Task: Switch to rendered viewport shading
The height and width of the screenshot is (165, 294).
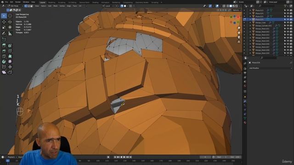Action: pos(237,6)
